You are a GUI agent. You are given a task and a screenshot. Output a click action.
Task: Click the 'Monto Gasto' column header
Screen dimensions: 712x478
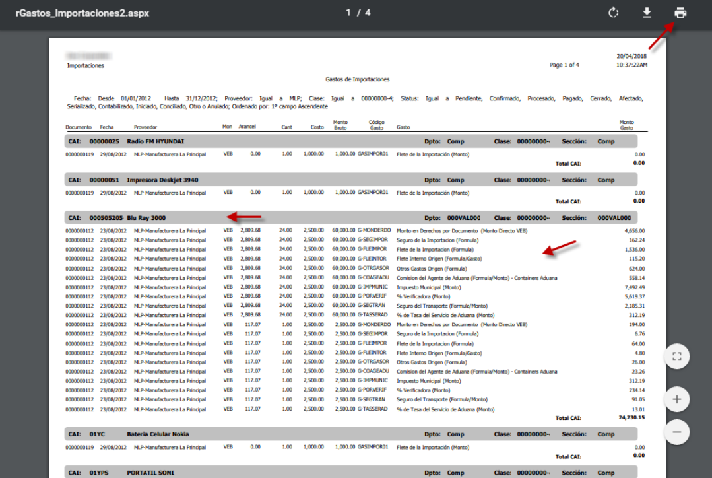pos(626,125)
